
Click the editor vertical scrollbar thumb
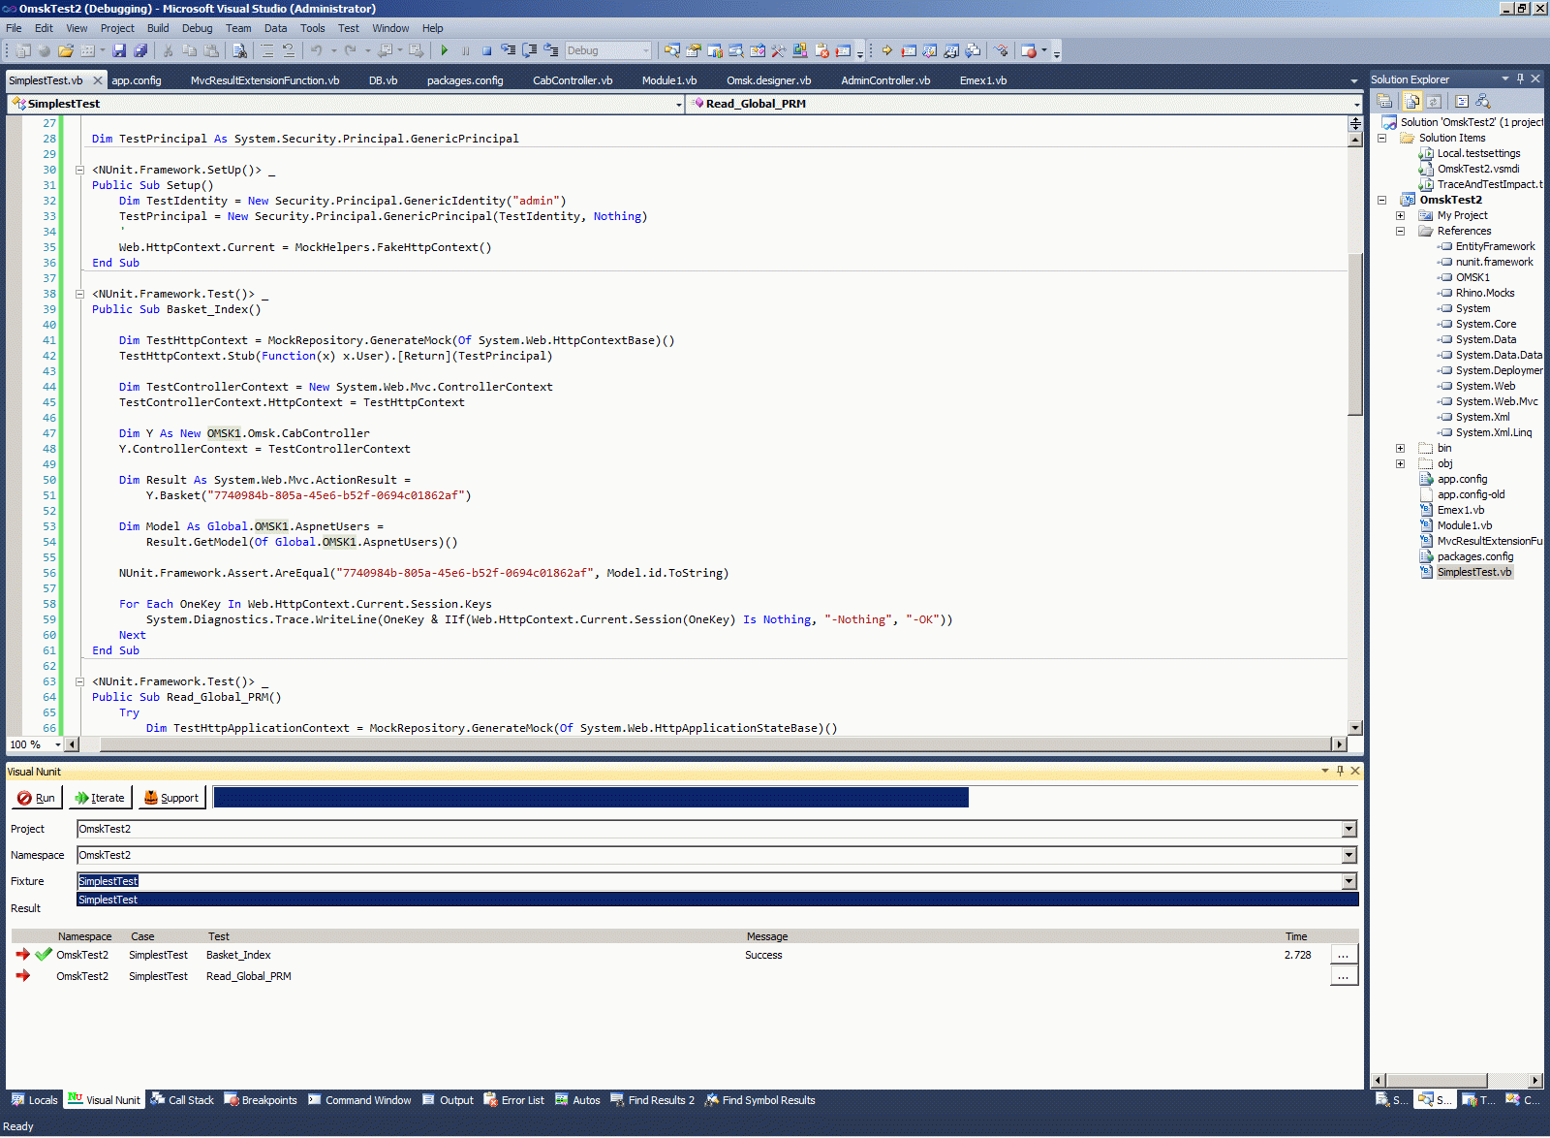(x=1355, y=334)
